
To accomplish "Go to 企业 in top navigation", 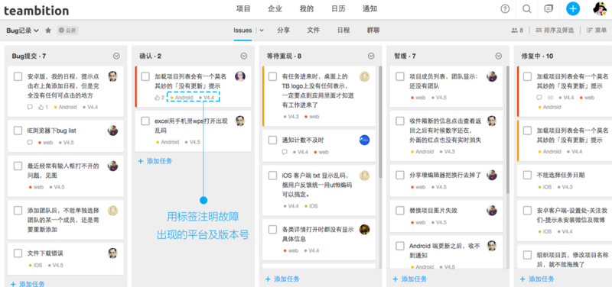I will pos(275,9).
